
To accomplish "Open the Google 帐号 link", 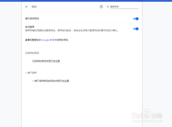I will [48, 40].
